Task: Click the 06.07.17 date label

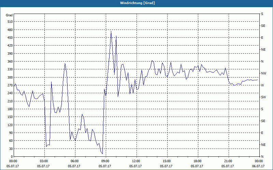Action: tap(258, 166)
